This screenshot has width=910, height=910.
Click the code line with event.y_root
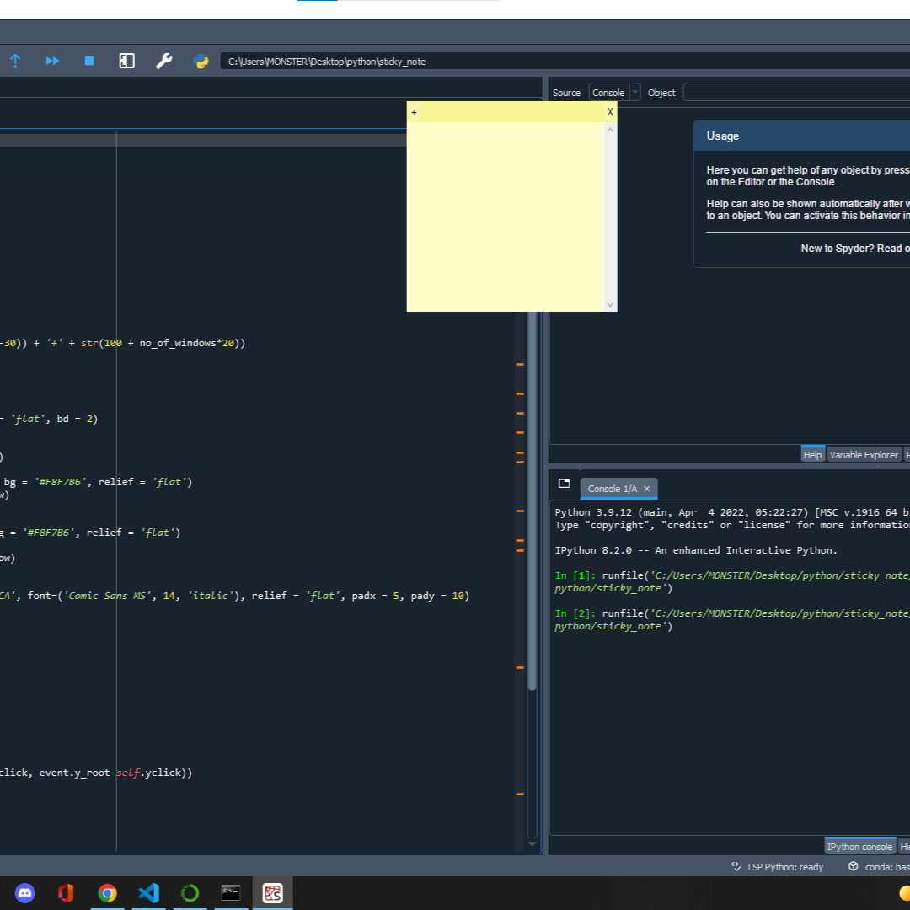tap(96, 773)
